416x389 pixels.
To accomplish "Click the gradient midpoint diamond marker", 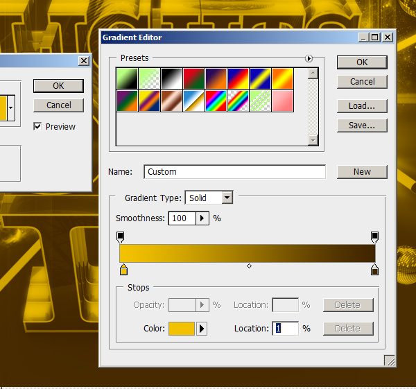I will (x=249, y=266).
